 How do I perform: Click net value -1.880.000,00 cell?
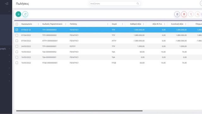(139, 41)
